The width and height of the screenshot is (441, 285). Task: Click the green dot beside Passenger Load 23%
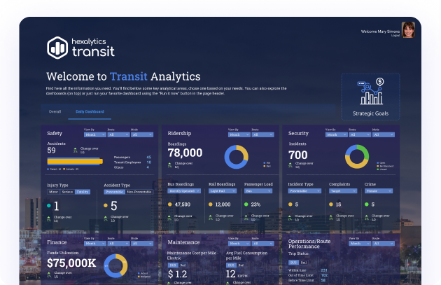246,206
